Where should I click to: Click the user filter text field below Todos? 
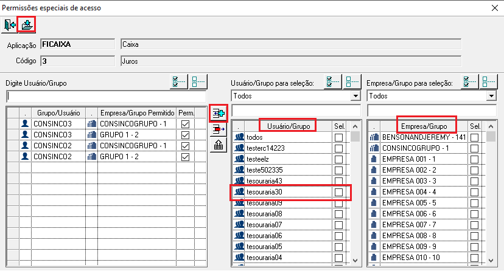[x=296, y=111]
